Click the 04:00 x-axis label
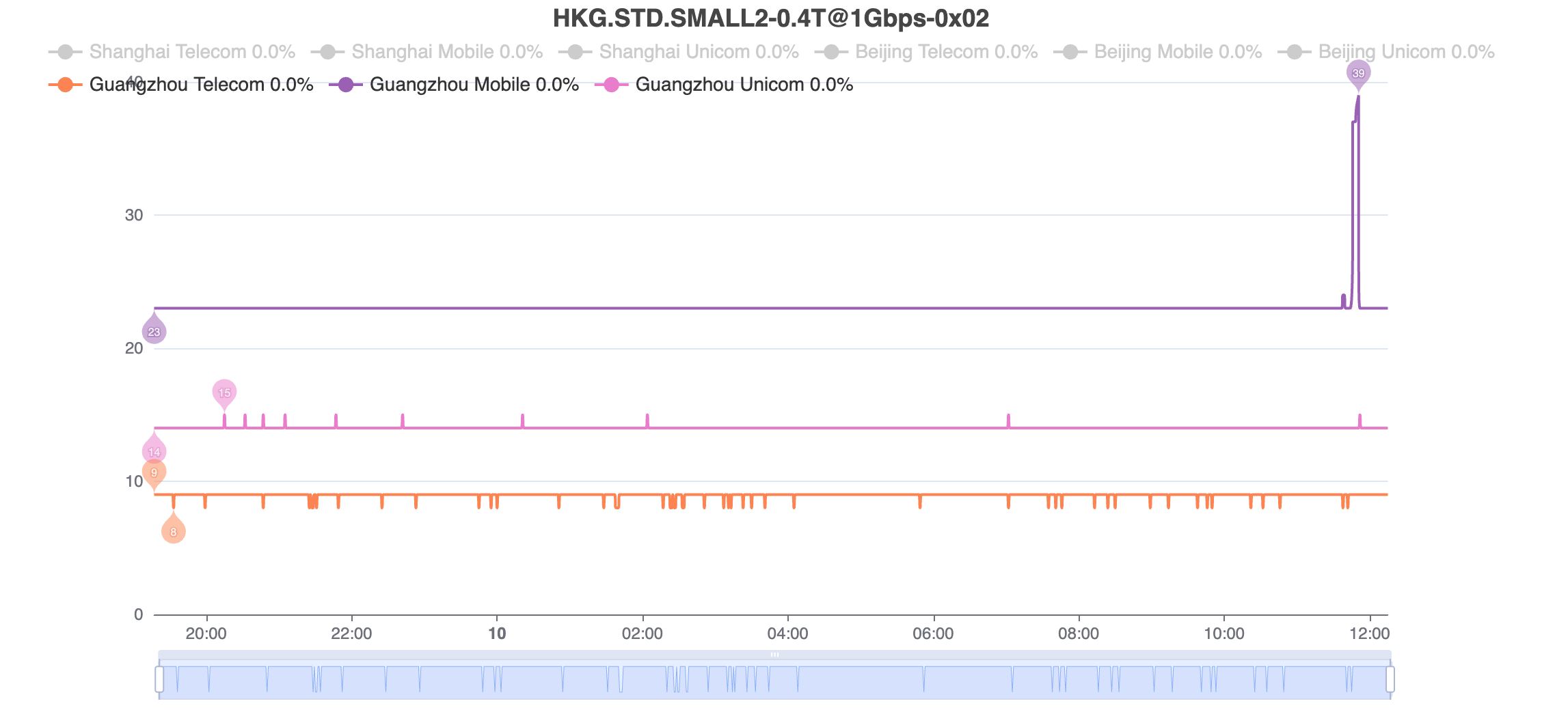 pyautogui.click(x=788, y=634)
